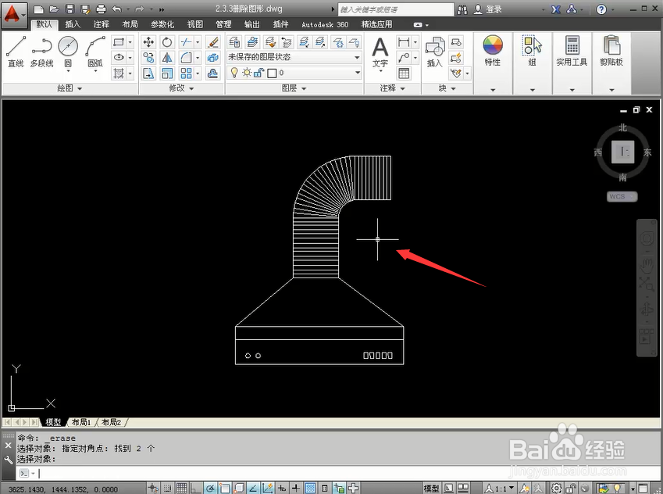This screenshot has width=663, height=494.
Task: Expand the 注释 (Annotation) panel
Action: tap(392, 88)
